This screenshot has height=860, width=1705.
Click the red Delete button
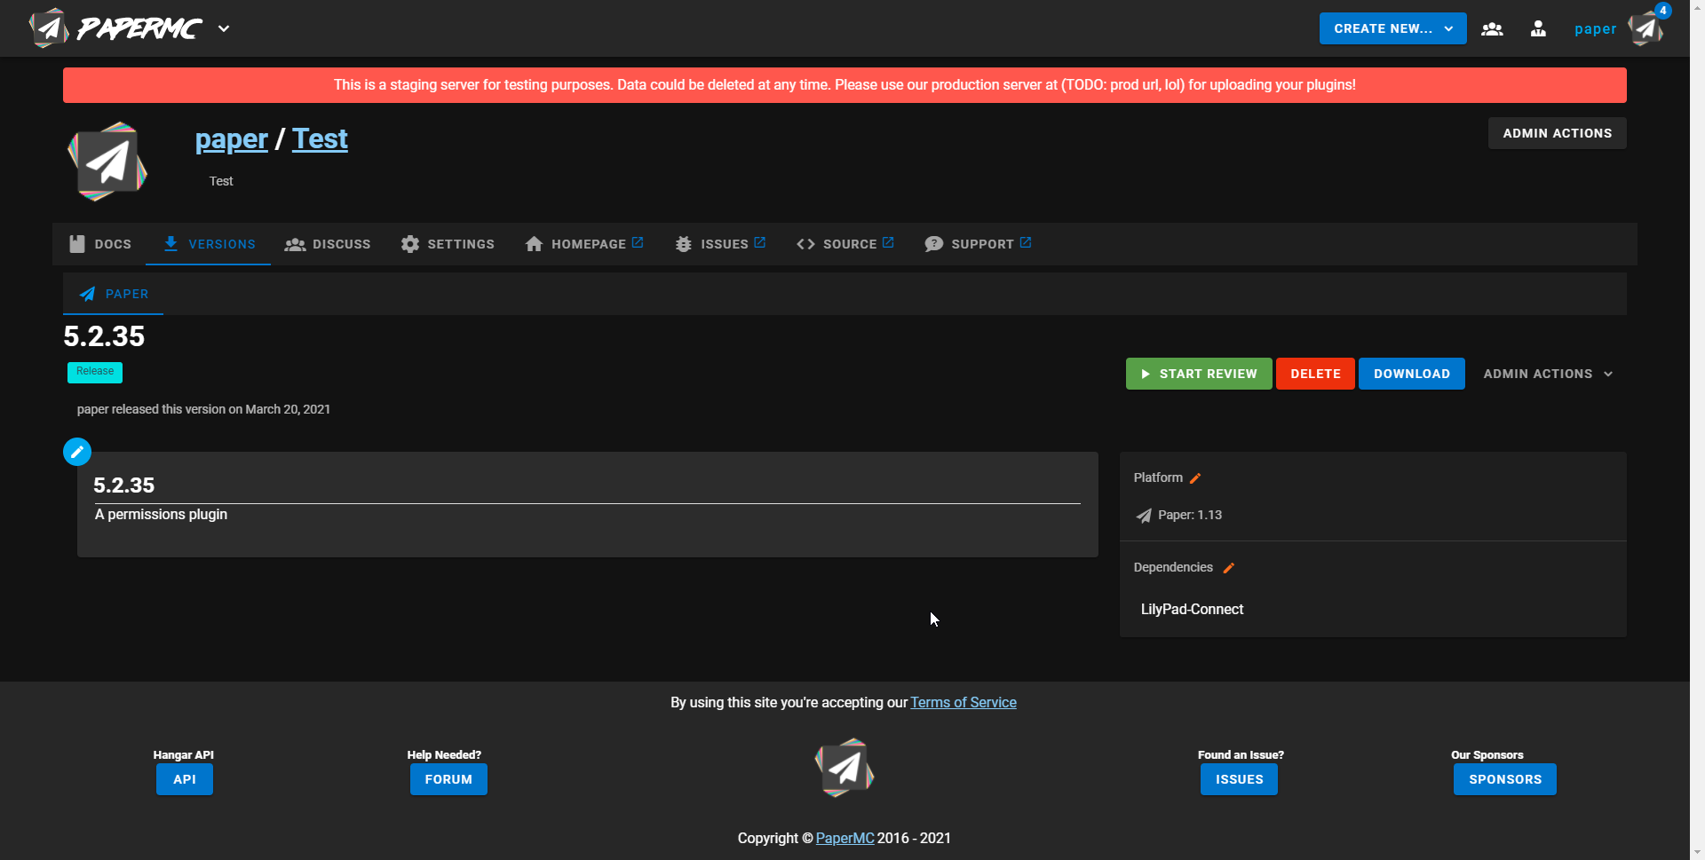[x=1315, y=374]
